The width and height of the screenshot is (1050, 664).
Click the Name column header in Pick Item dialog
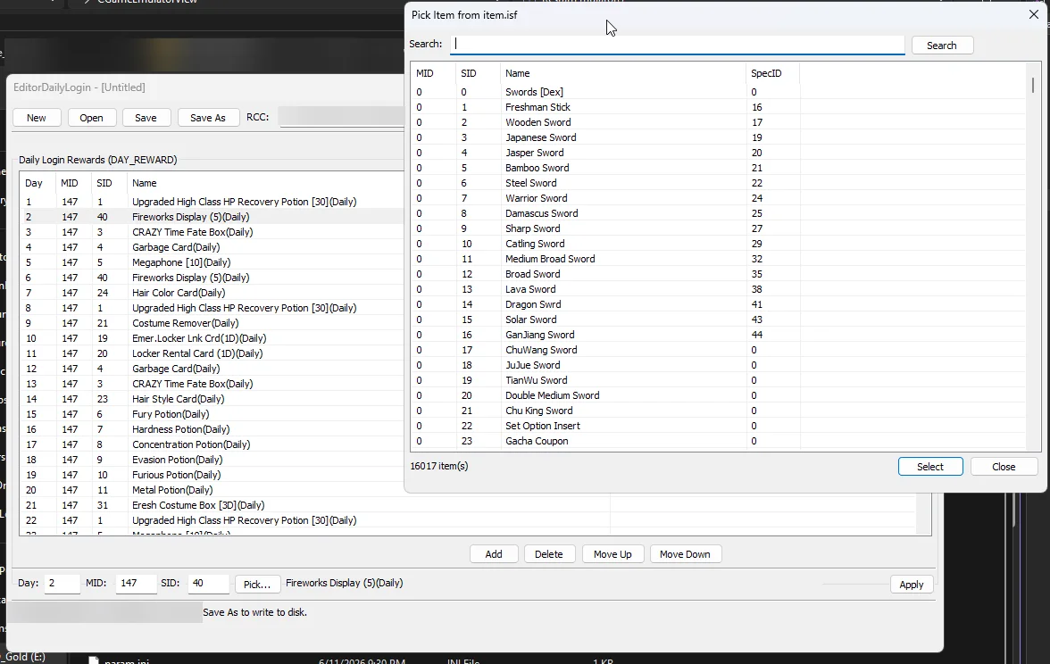[623, 73]
